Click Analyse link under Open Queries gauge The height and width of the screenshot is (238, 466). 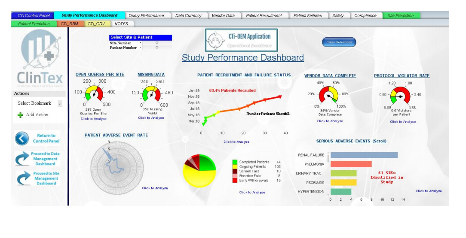93,119
